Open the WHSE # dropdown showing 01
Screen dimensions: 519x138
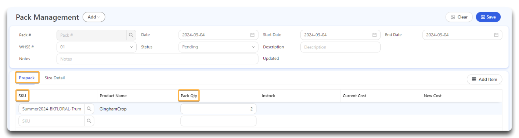point(97,47)
